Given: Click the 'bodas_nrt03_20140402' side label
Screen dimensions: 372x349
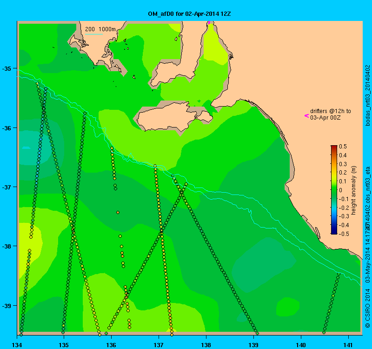Looking at the screenshot, I should (x=368, y=95).
